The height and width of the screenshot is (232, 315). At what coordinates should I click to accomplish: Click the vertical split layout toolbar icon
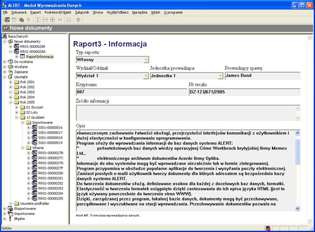point(38,20)
